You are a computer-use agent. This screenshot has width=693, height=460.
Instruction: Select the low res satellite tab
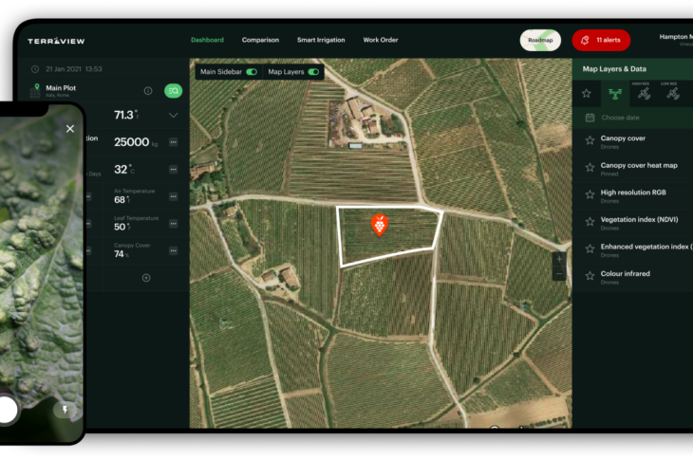tap(672, 92)
